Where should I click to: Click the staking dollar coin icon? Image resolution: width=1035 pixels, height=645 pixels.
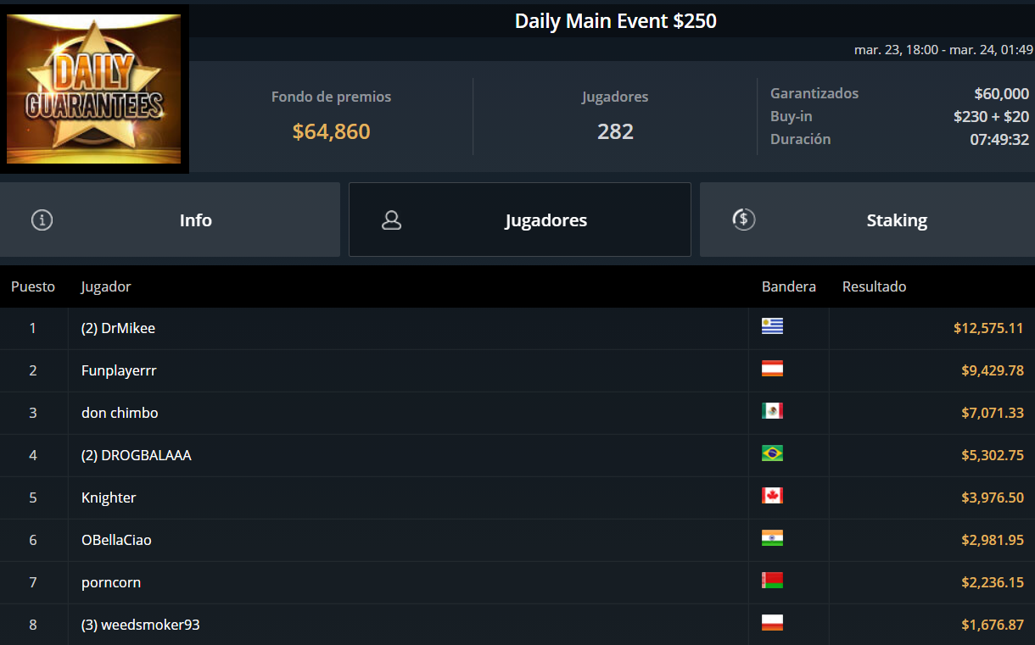coord(743,220)
